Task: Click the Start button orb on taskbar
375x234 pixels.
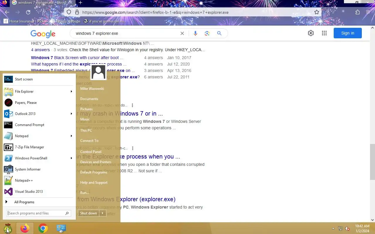Action: (x=8, y=228)
